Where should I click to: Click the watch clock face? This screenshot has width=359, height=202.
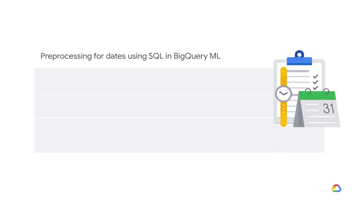coord(283,94)
